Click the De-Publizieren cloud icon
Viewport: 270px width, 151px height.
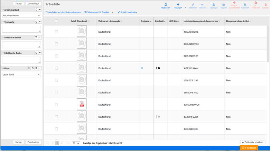(256, 3)
